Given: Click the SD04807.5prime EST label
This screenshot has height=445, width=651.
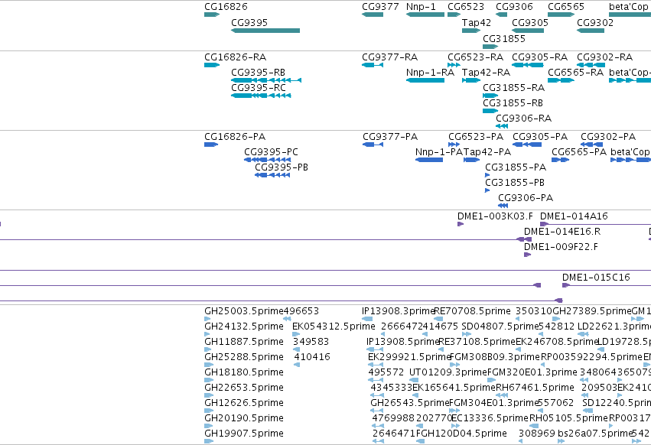Looking at the screenshot, I should 500,326.
